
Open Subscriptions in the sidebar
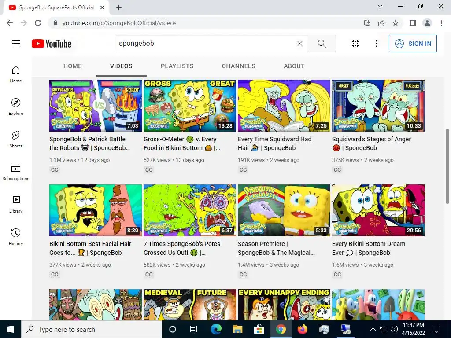16,172
